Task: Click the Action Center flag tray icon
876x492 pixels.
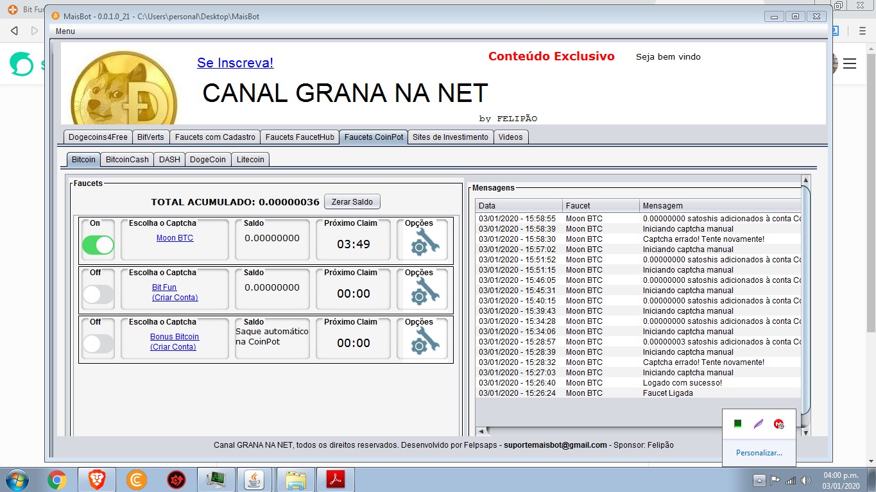Action: coord(775,480)
